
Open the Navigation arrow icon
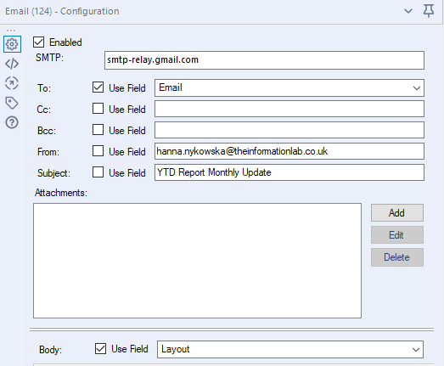[x=12, y=83]
